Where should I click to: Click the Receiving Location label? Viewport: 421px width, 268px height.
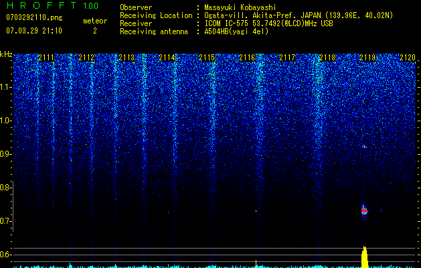click(x=156, y=15)
